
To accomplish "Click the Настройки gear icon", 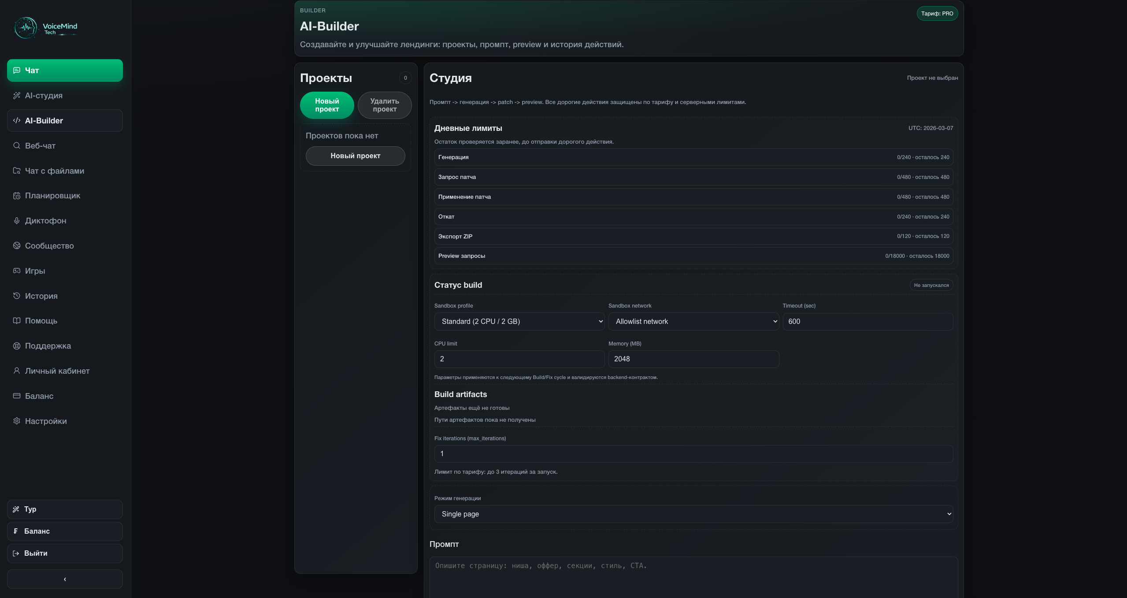I will [17, 421].
